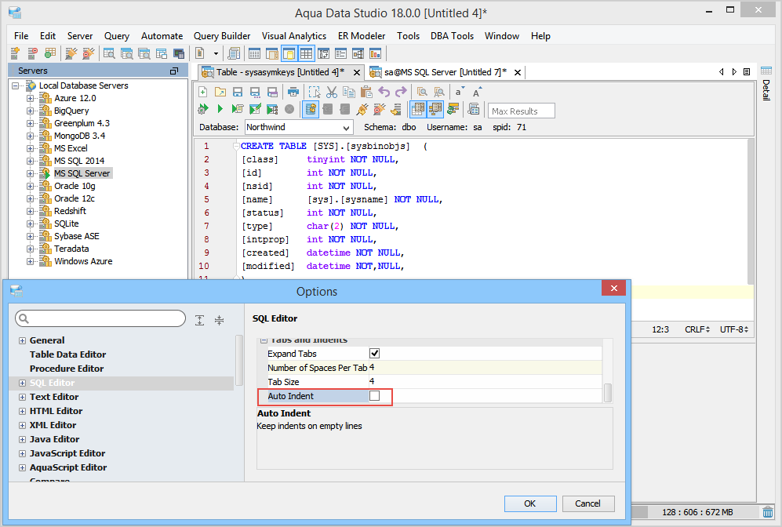Image resolution: width=782 pixels, height=527 pixels.
Task: Click the grid results view icon
Action: click(418, 109)
